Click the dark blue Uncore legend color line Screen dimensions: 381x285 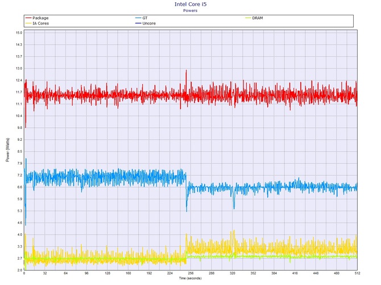coord(138,23)
